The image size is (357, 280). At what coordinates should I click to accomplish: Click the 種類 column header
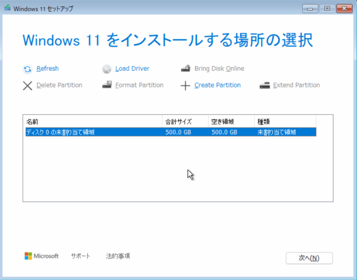(x=285, y=122)
